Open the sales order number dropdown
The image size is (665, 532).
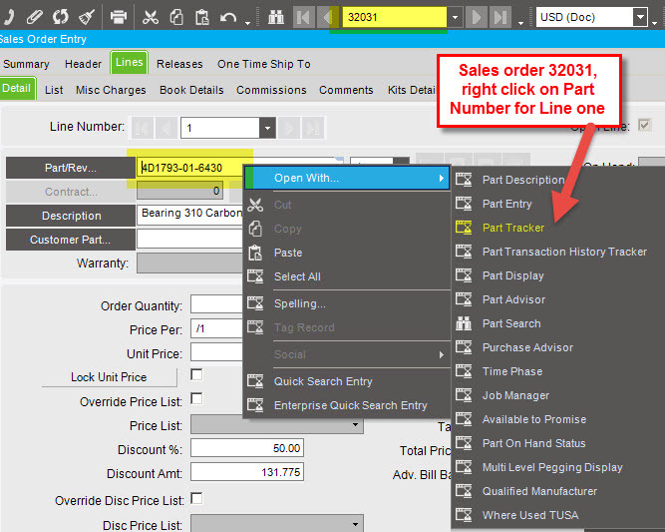pyautogui.click(x=455, y=17)
